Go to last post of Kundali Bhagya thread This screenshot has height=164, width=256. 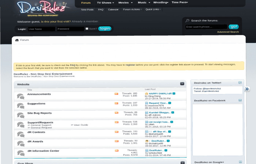tap(173, 112)
